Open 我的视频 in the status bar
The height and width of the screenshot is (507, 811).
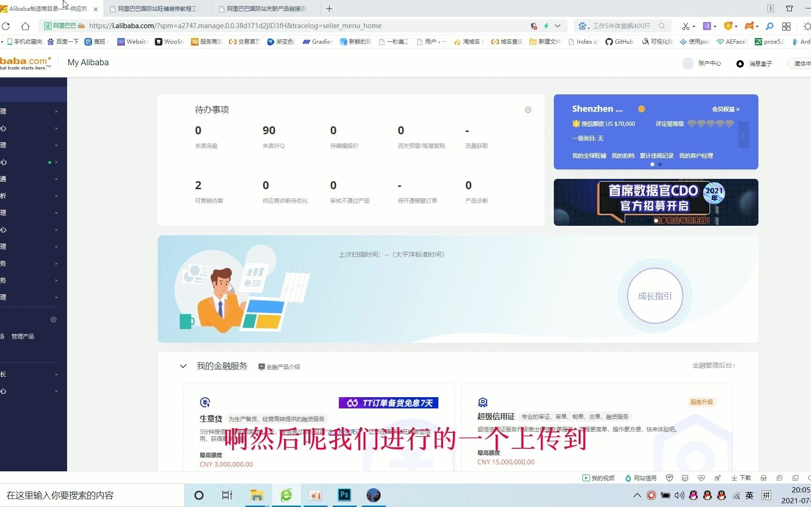(x=598, y=478)
